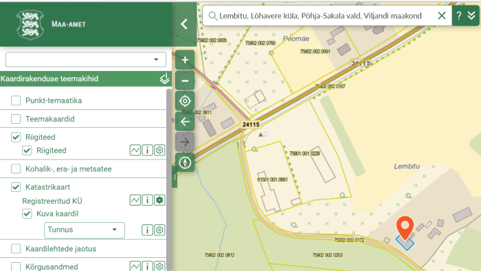
Task: Open Riigiteed layer settings gear
Action: tap(159, 151)
